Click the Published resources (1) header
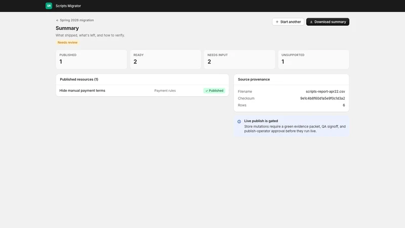Image resolution: width=405 pixels, height=228 pixels. [x=79, y=80]
